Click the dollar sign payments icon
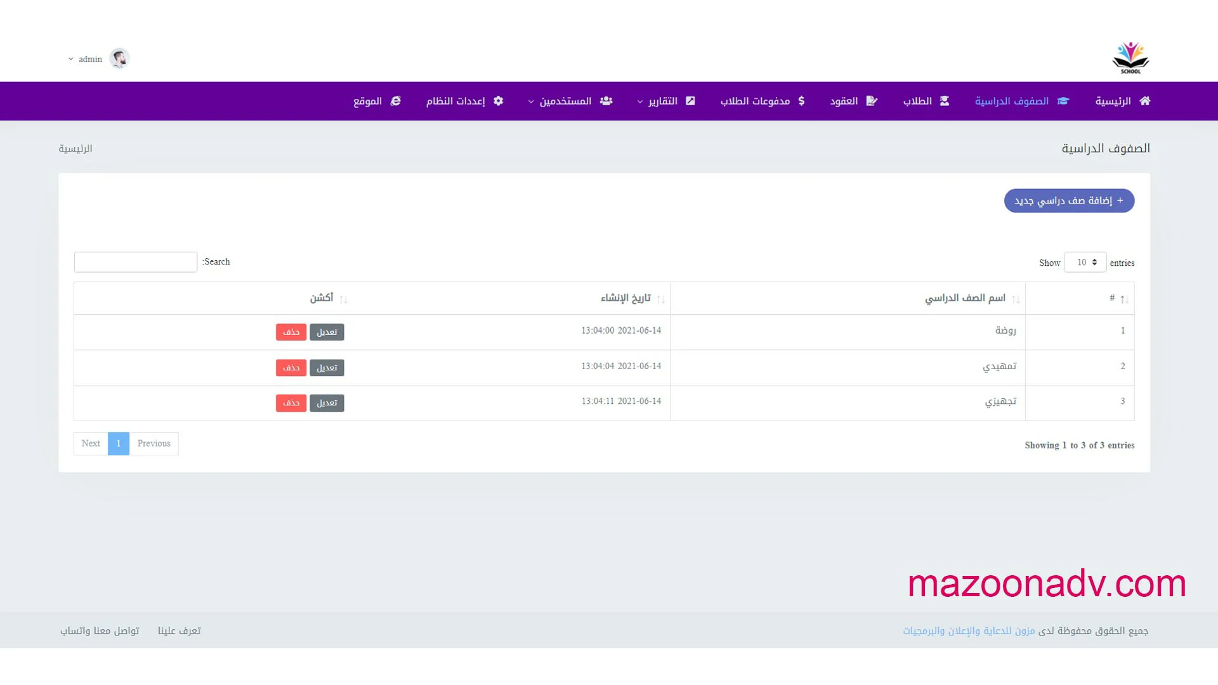 pos(802,101)
